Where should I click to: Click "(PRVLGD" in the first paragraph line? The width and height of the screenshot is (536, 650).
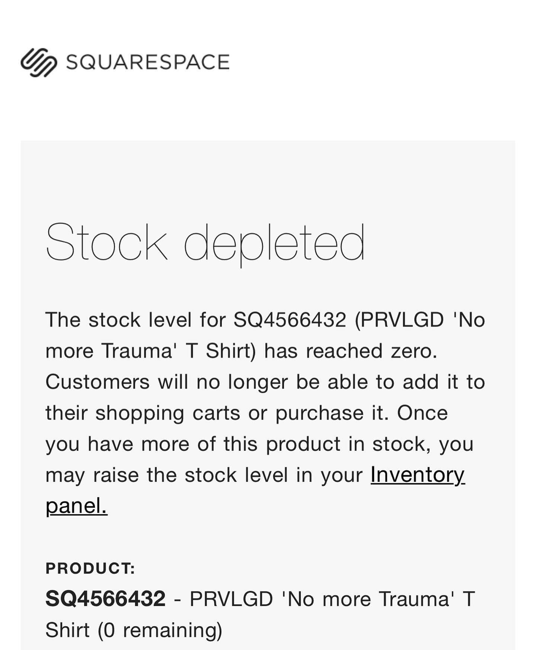tap(399, 320)
